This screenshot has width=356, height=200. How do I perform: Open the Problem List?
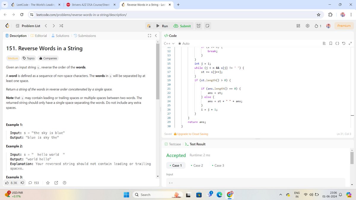point(28,26)
